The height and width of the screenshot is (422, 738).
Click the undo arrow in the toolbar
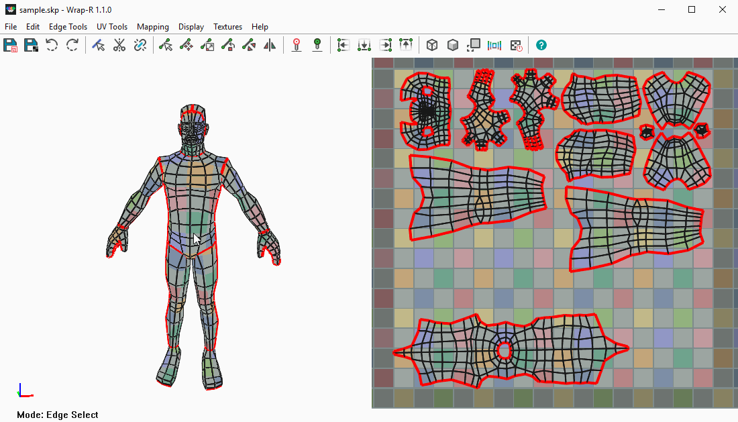pyautogui.click(x=52, y=45)
